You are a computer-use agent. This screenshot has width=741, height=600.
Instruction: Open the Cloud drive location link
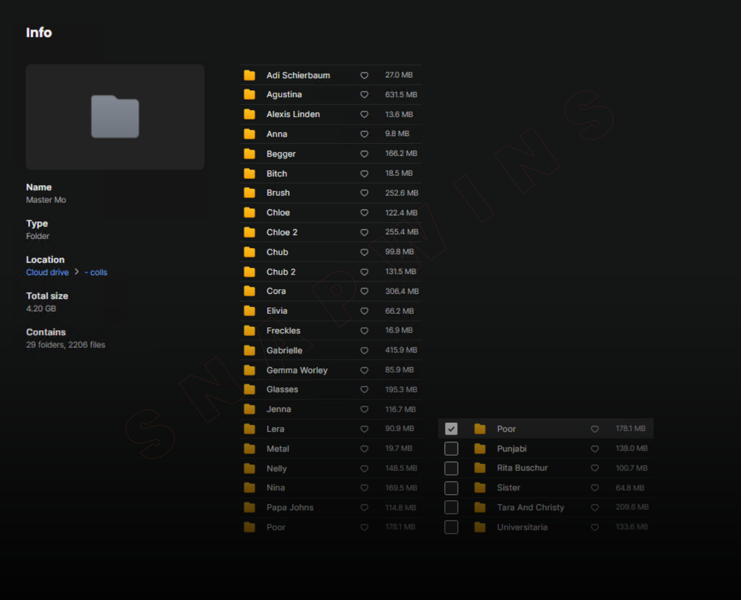(47, 273)
